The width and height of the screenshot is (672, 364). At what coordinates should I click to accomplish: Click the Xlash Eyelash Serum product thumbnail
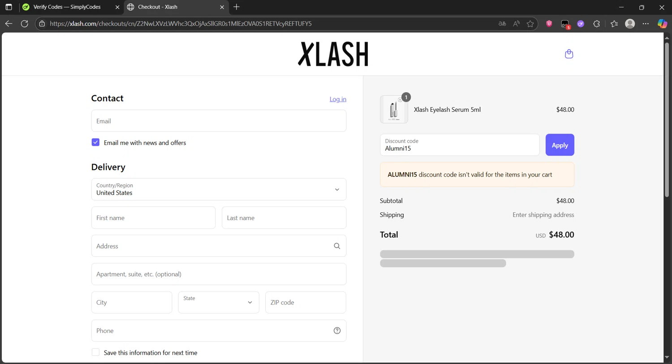click(394, 109)
